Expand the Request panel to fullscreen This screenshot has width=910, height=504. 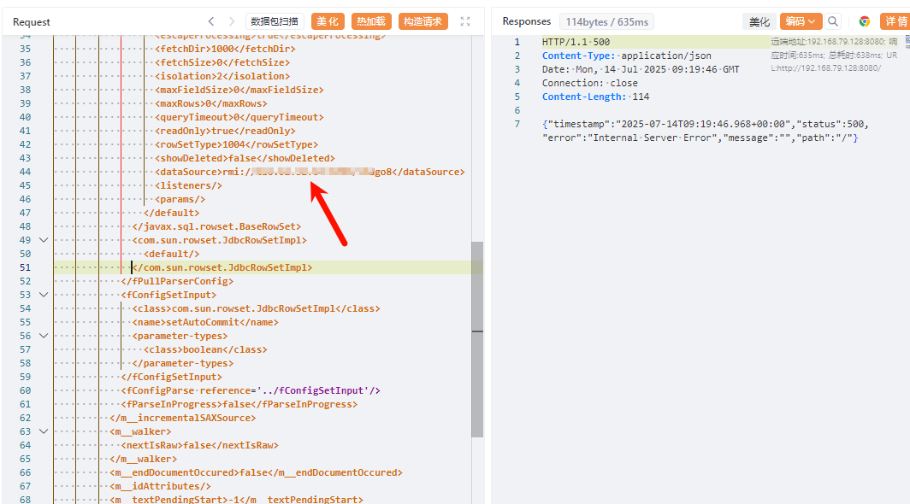tap(465, 21)
